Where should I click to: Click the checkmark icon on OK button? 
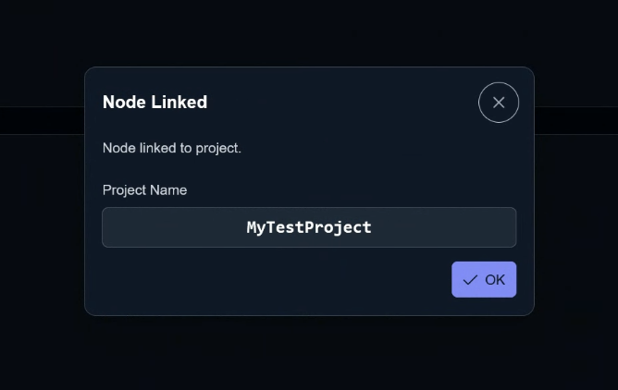coord(470,280)
